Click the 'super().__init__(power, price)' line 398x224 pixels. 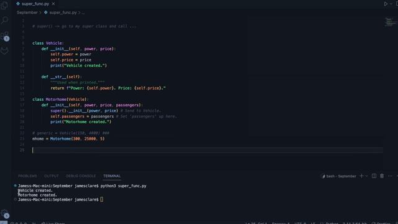84,111
